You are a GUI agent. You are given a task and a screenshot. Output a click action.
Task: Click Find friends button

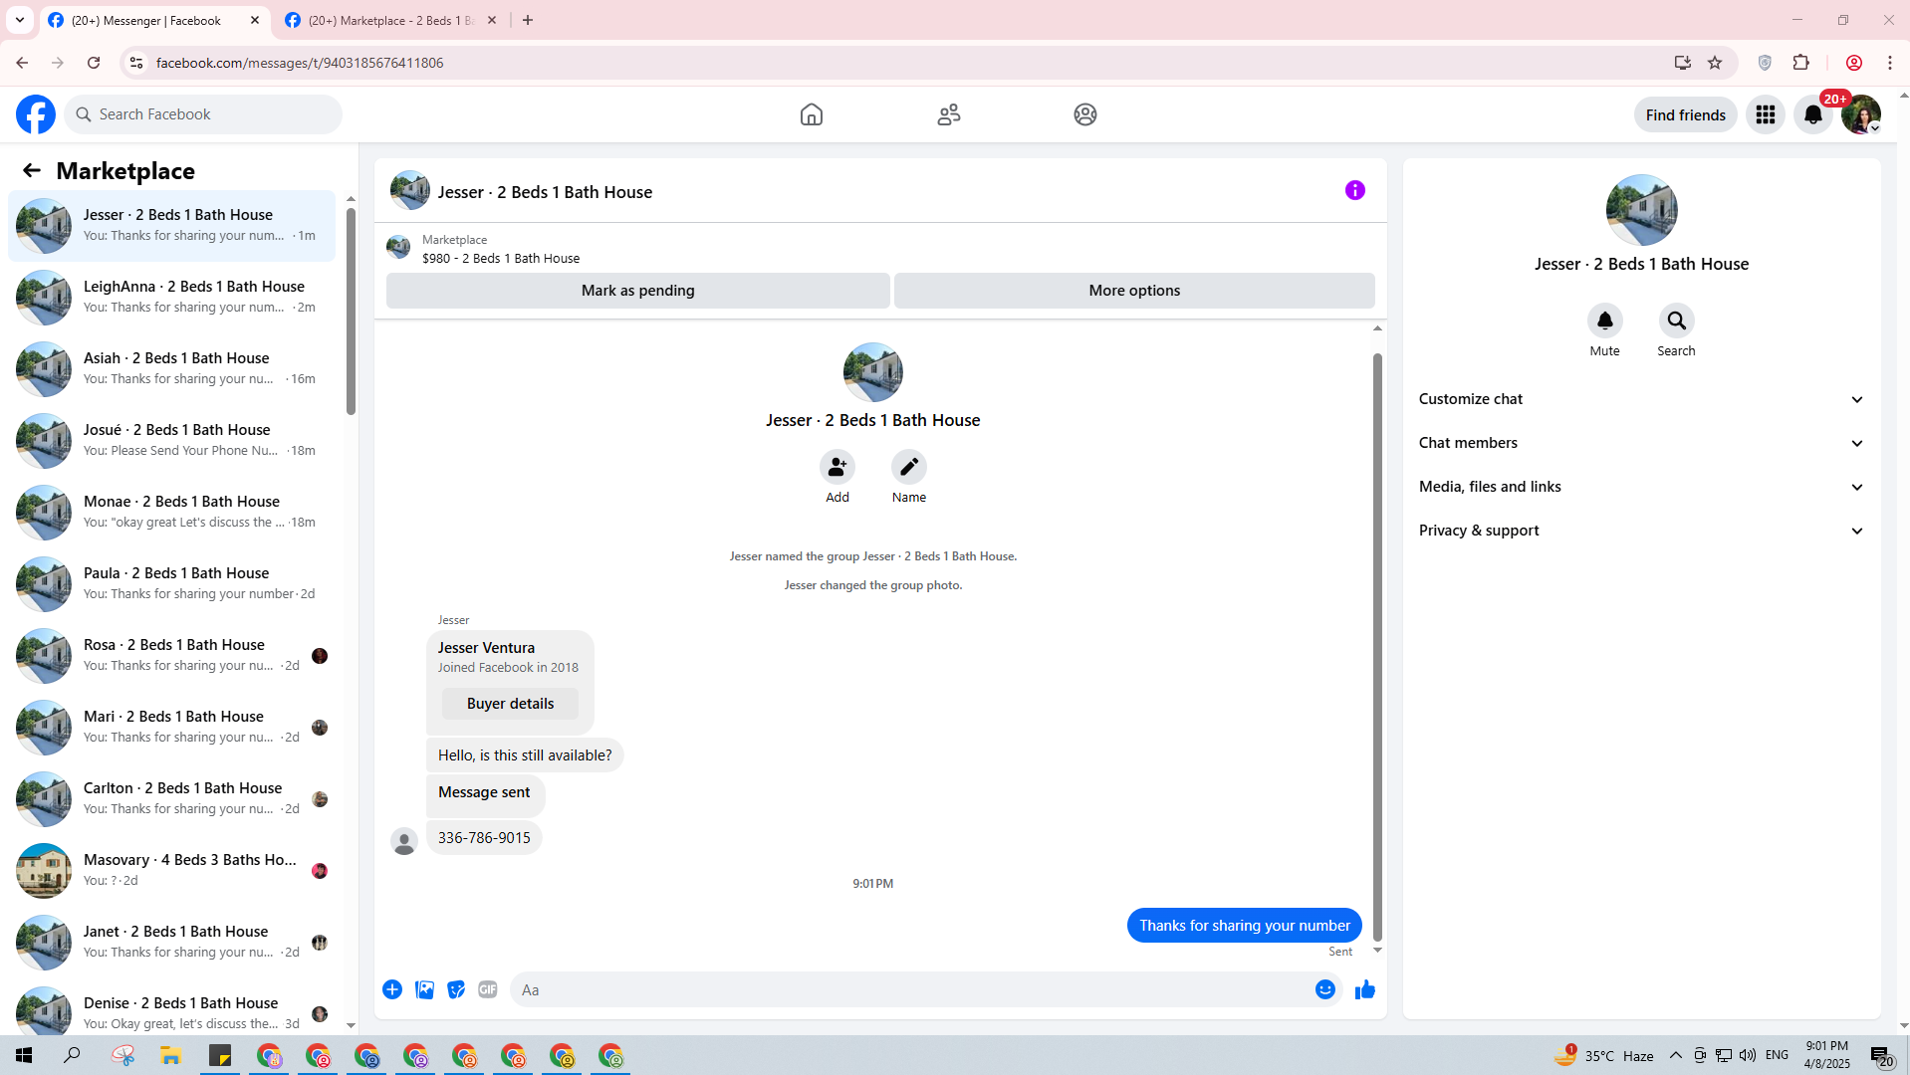[1685, 114]
